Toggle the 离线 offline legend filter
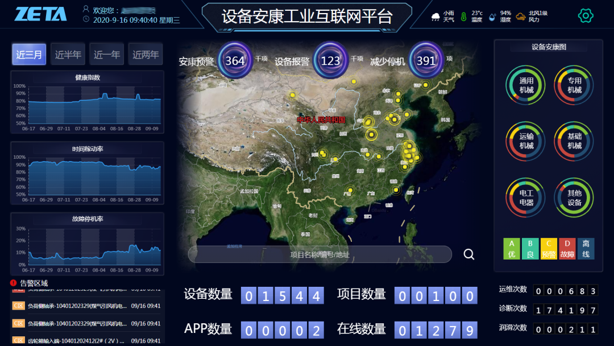The width and height of the screenshot is (614, 346). [586, 249]
